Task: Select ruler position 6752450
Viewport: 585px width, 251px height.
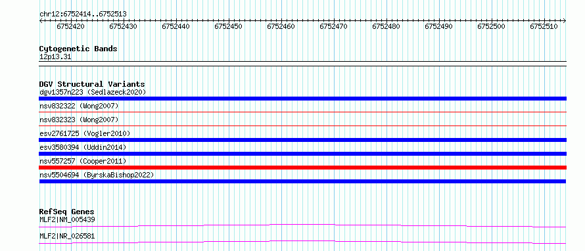Action: (228, 26)
